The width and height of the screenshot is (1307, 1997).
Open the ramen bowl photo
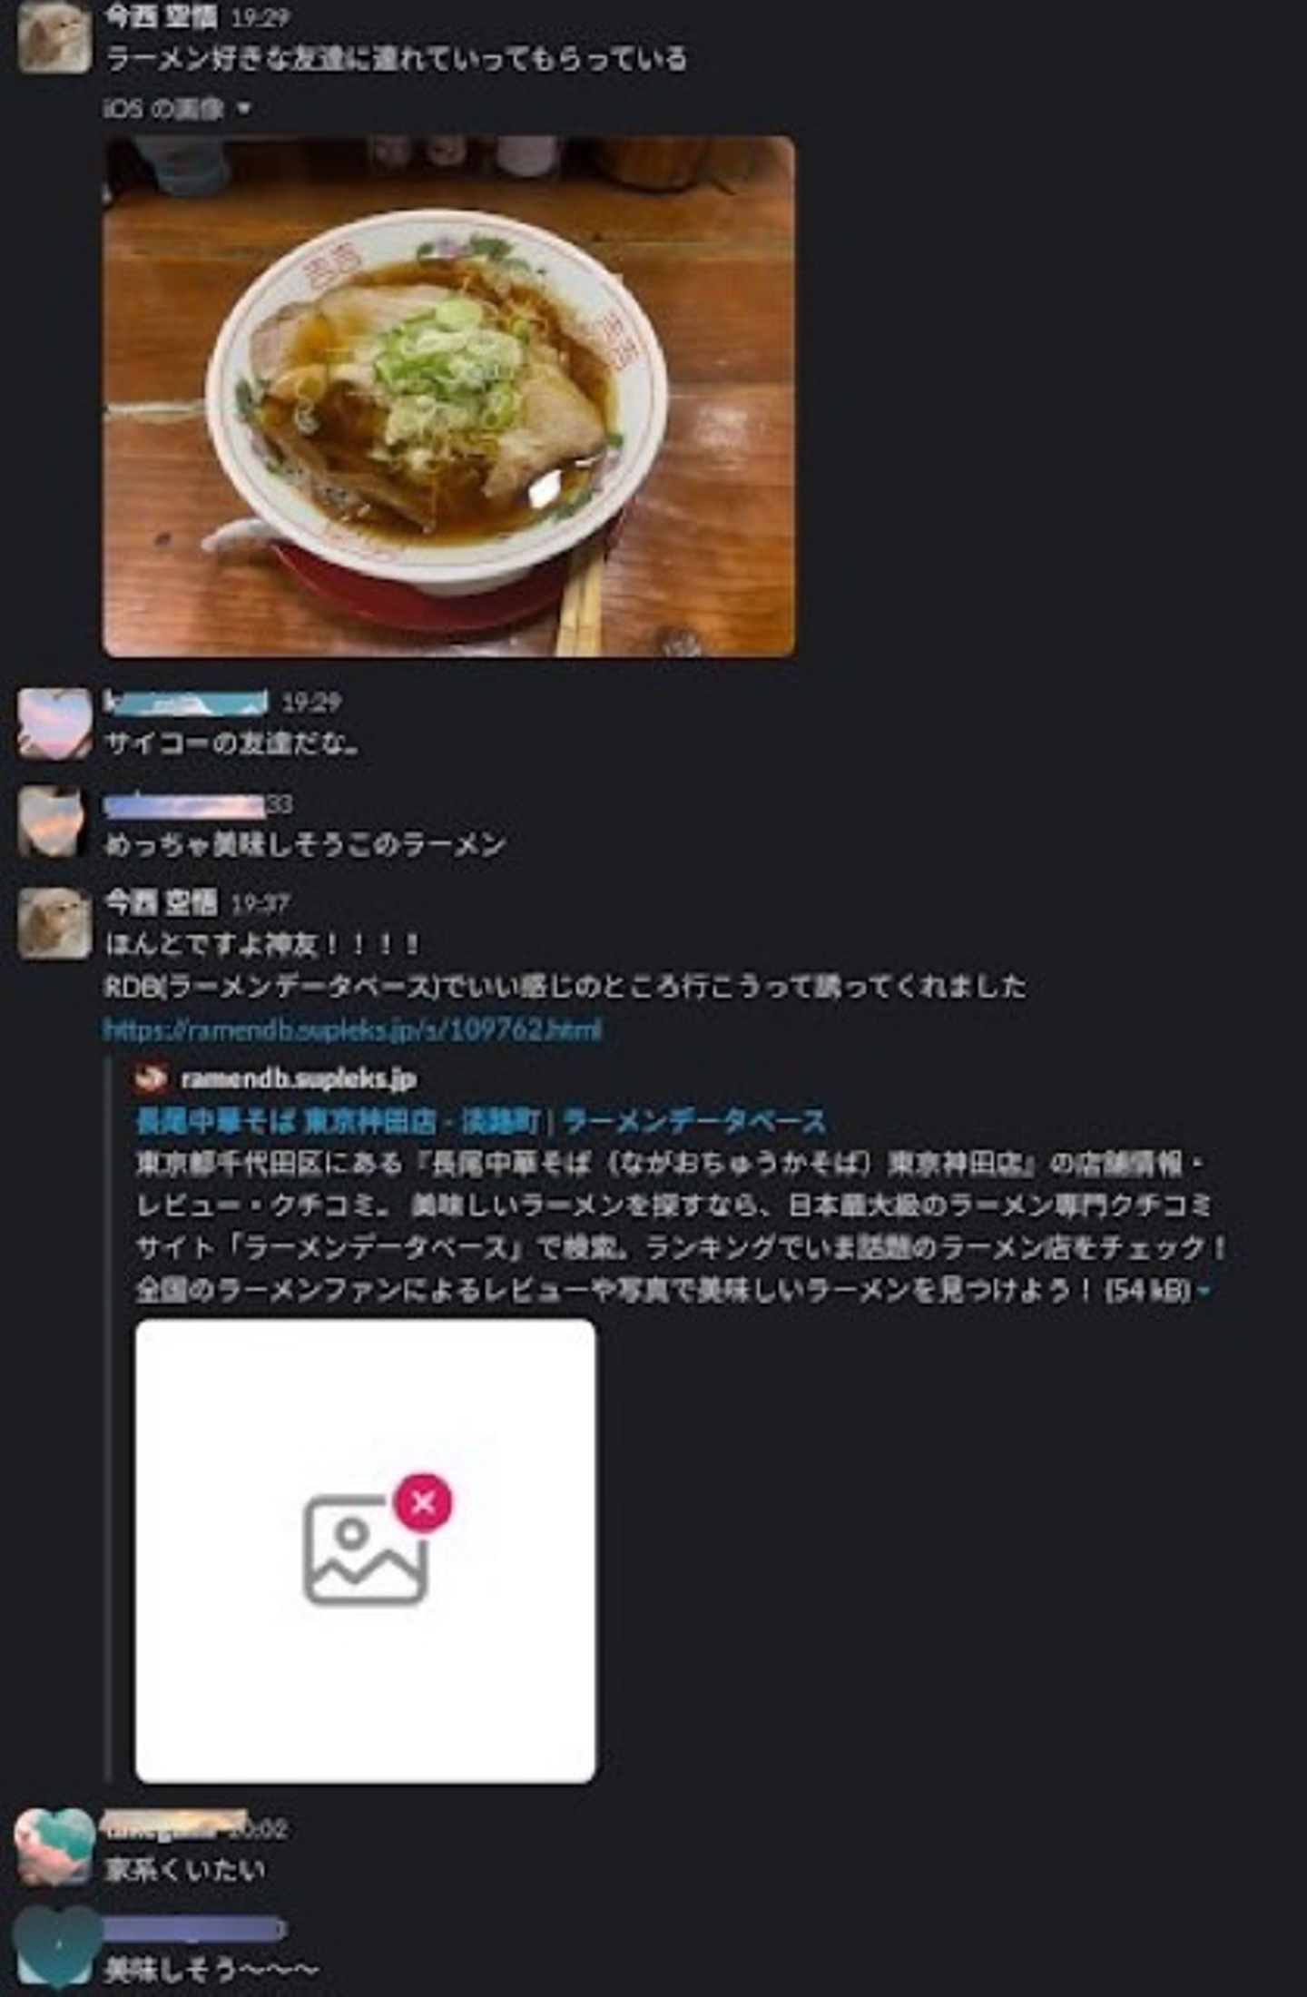pyautogui.click(x=449, y=397)
